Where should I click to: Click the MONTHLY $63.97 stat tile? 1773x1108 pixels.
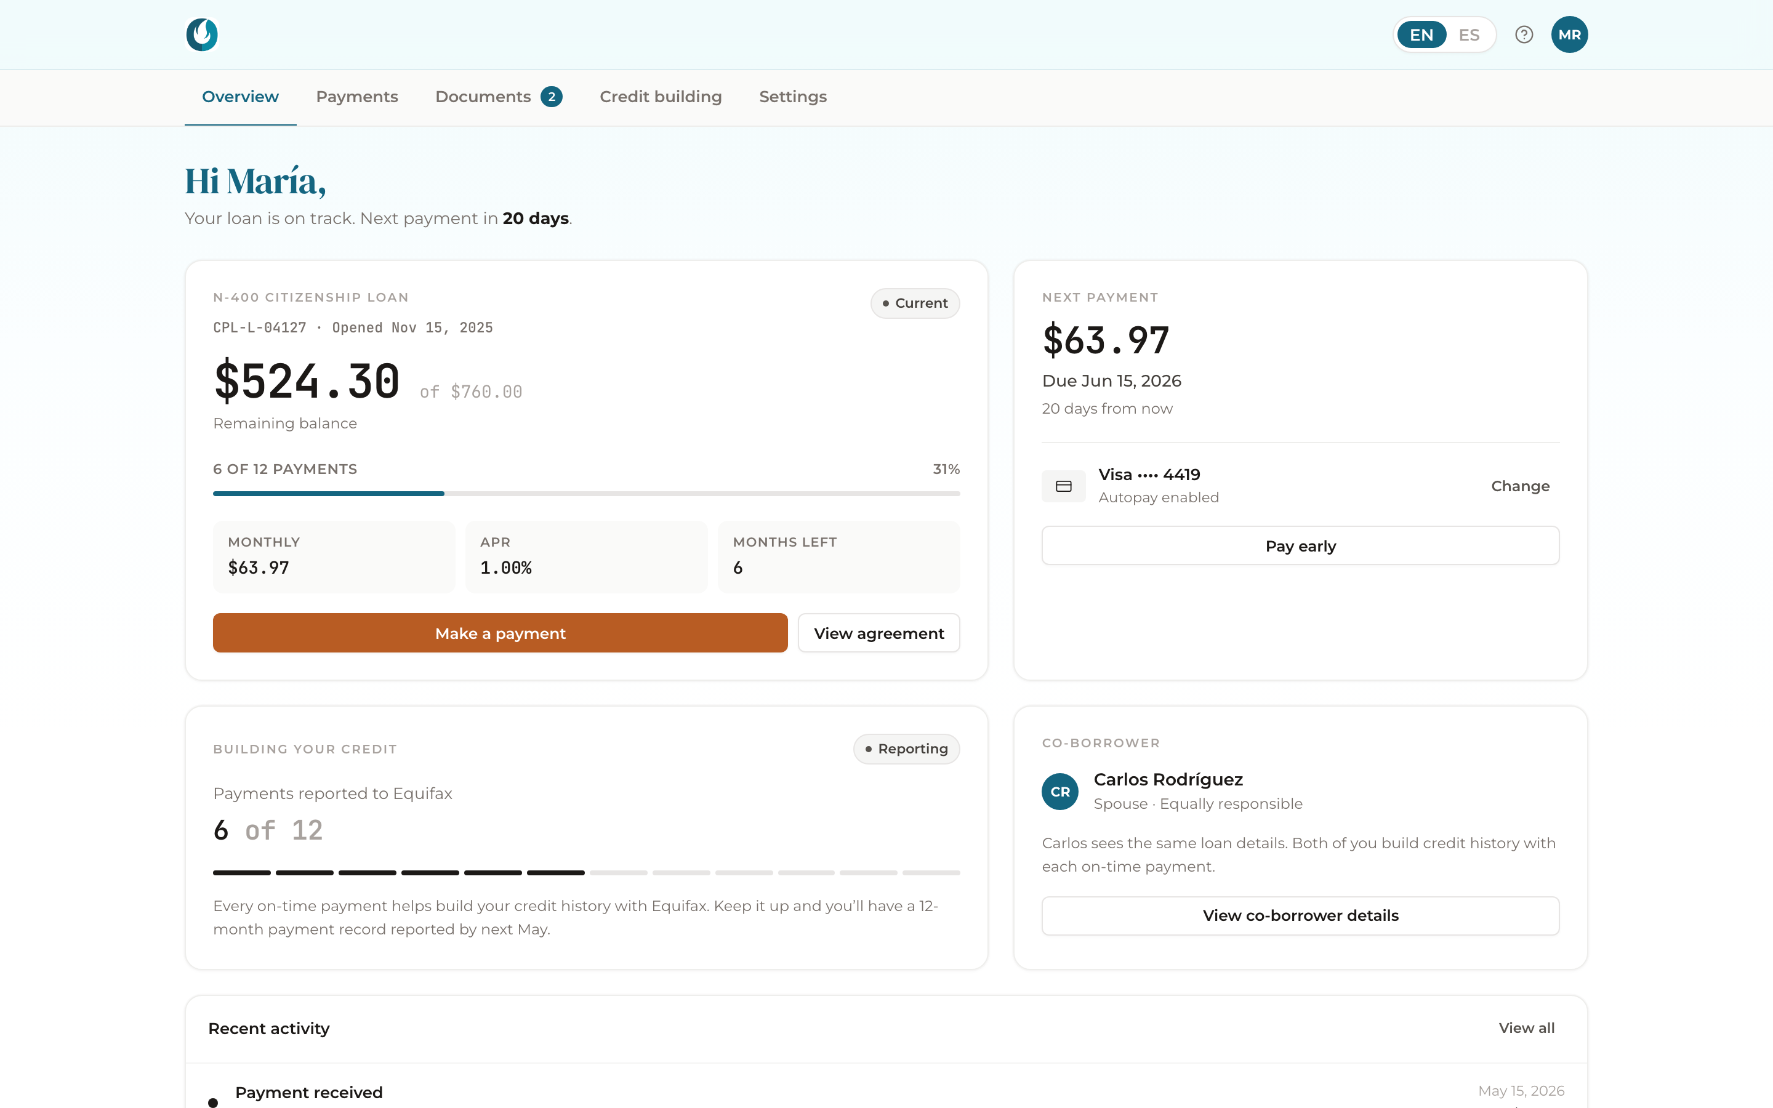[x=334, y=556]
